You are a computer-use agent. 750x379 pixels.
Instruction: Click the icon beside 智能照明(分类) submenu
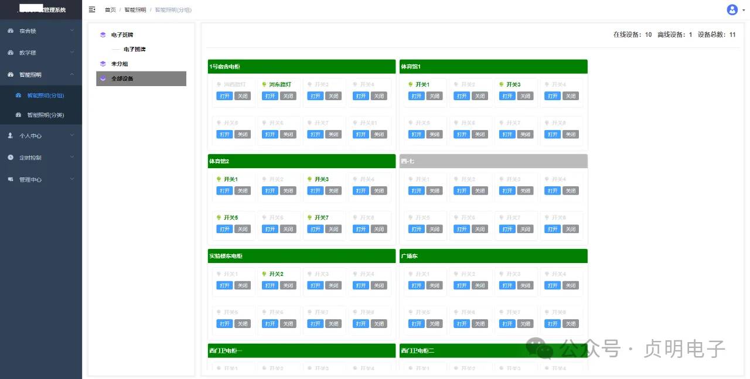[x=18, y=115]
